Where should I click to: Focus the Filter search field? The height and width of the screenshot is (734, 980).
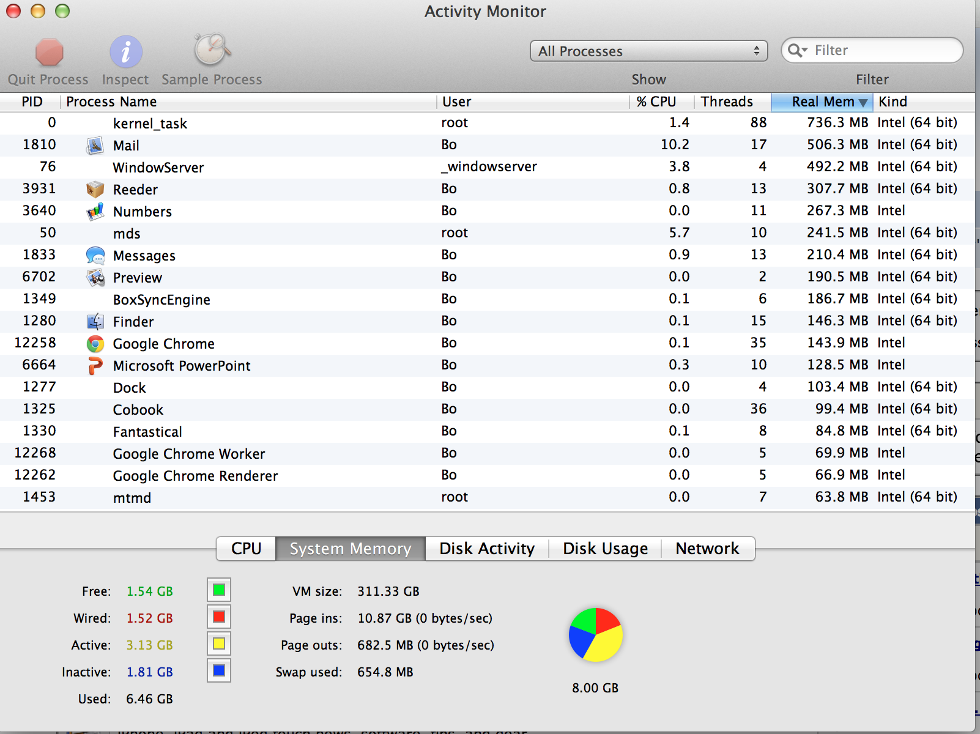point(872,50)
